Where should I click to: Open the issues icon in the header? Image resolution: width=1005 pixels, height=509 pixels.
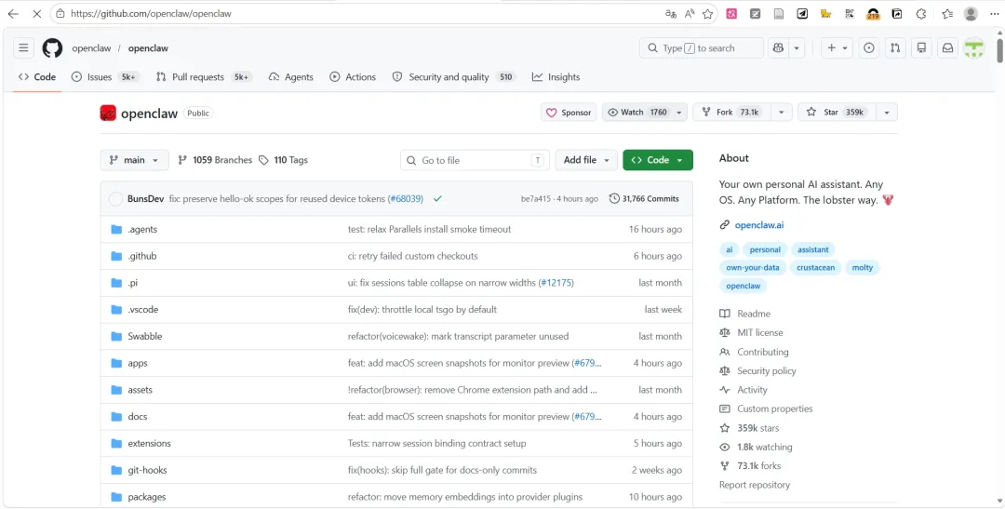(x=868, y=48)
